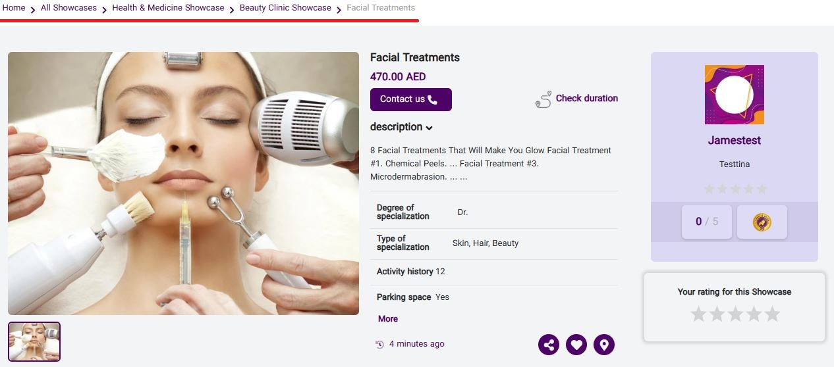Open Health & Medicine Showcase breadcrumb
Image resolution: width=834 pixels, height=367 pixels.
click(168, 8)
